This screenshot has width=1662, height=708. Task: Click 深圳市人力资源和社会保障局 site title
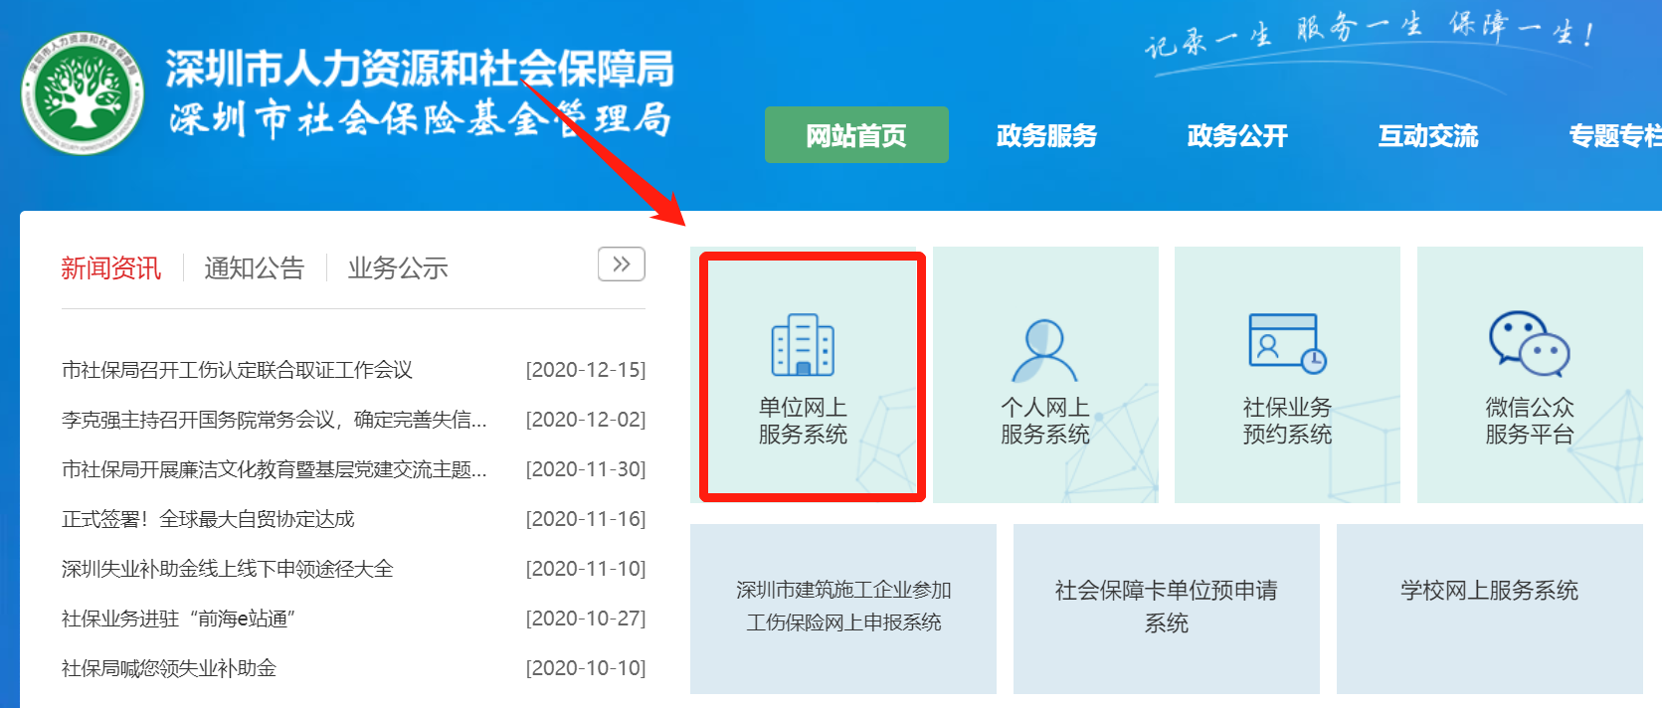[420, 68]
